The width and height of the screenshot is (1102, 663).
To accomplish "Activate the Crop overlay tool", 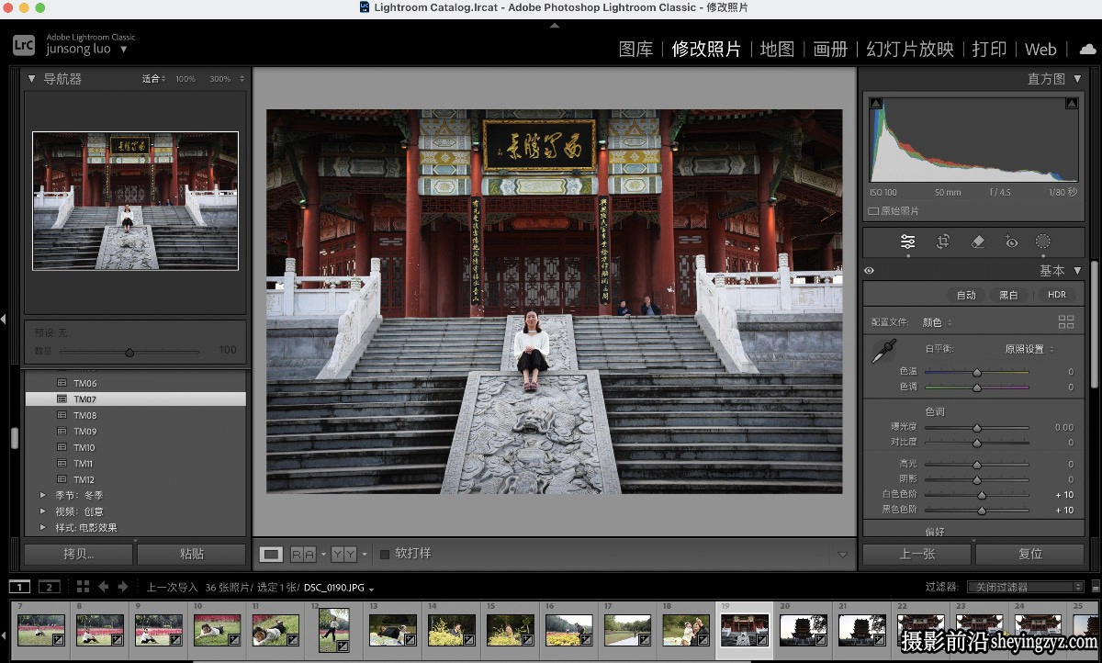I will click(942, 242).
